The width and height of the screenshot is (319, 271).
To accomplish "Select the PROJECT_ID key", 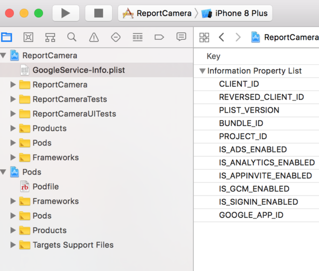I will 243,136.
